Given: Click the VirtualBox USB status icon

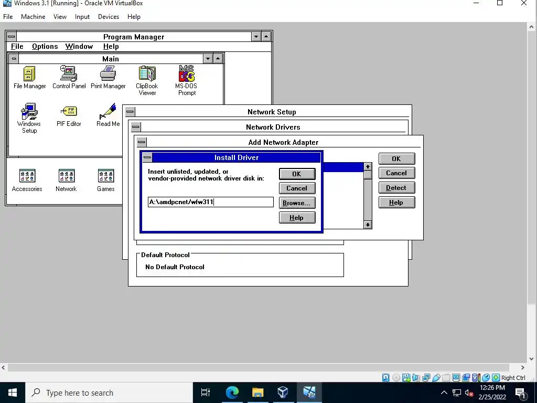Looking at the screenshot, I should tap(436, 378).
